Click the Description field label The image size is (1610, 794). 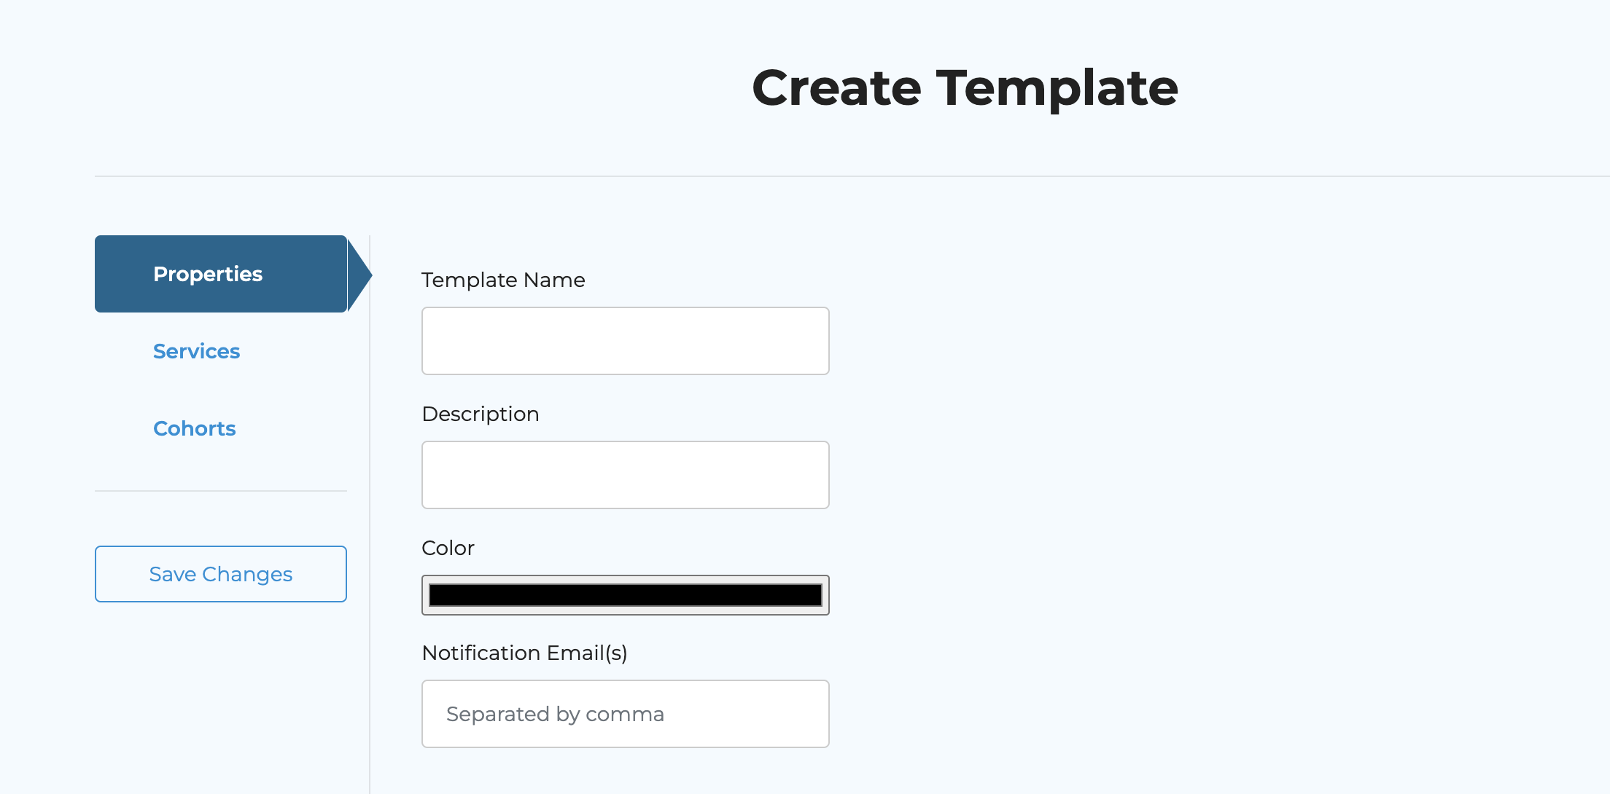pyautogui.click(x=480, y=414)
